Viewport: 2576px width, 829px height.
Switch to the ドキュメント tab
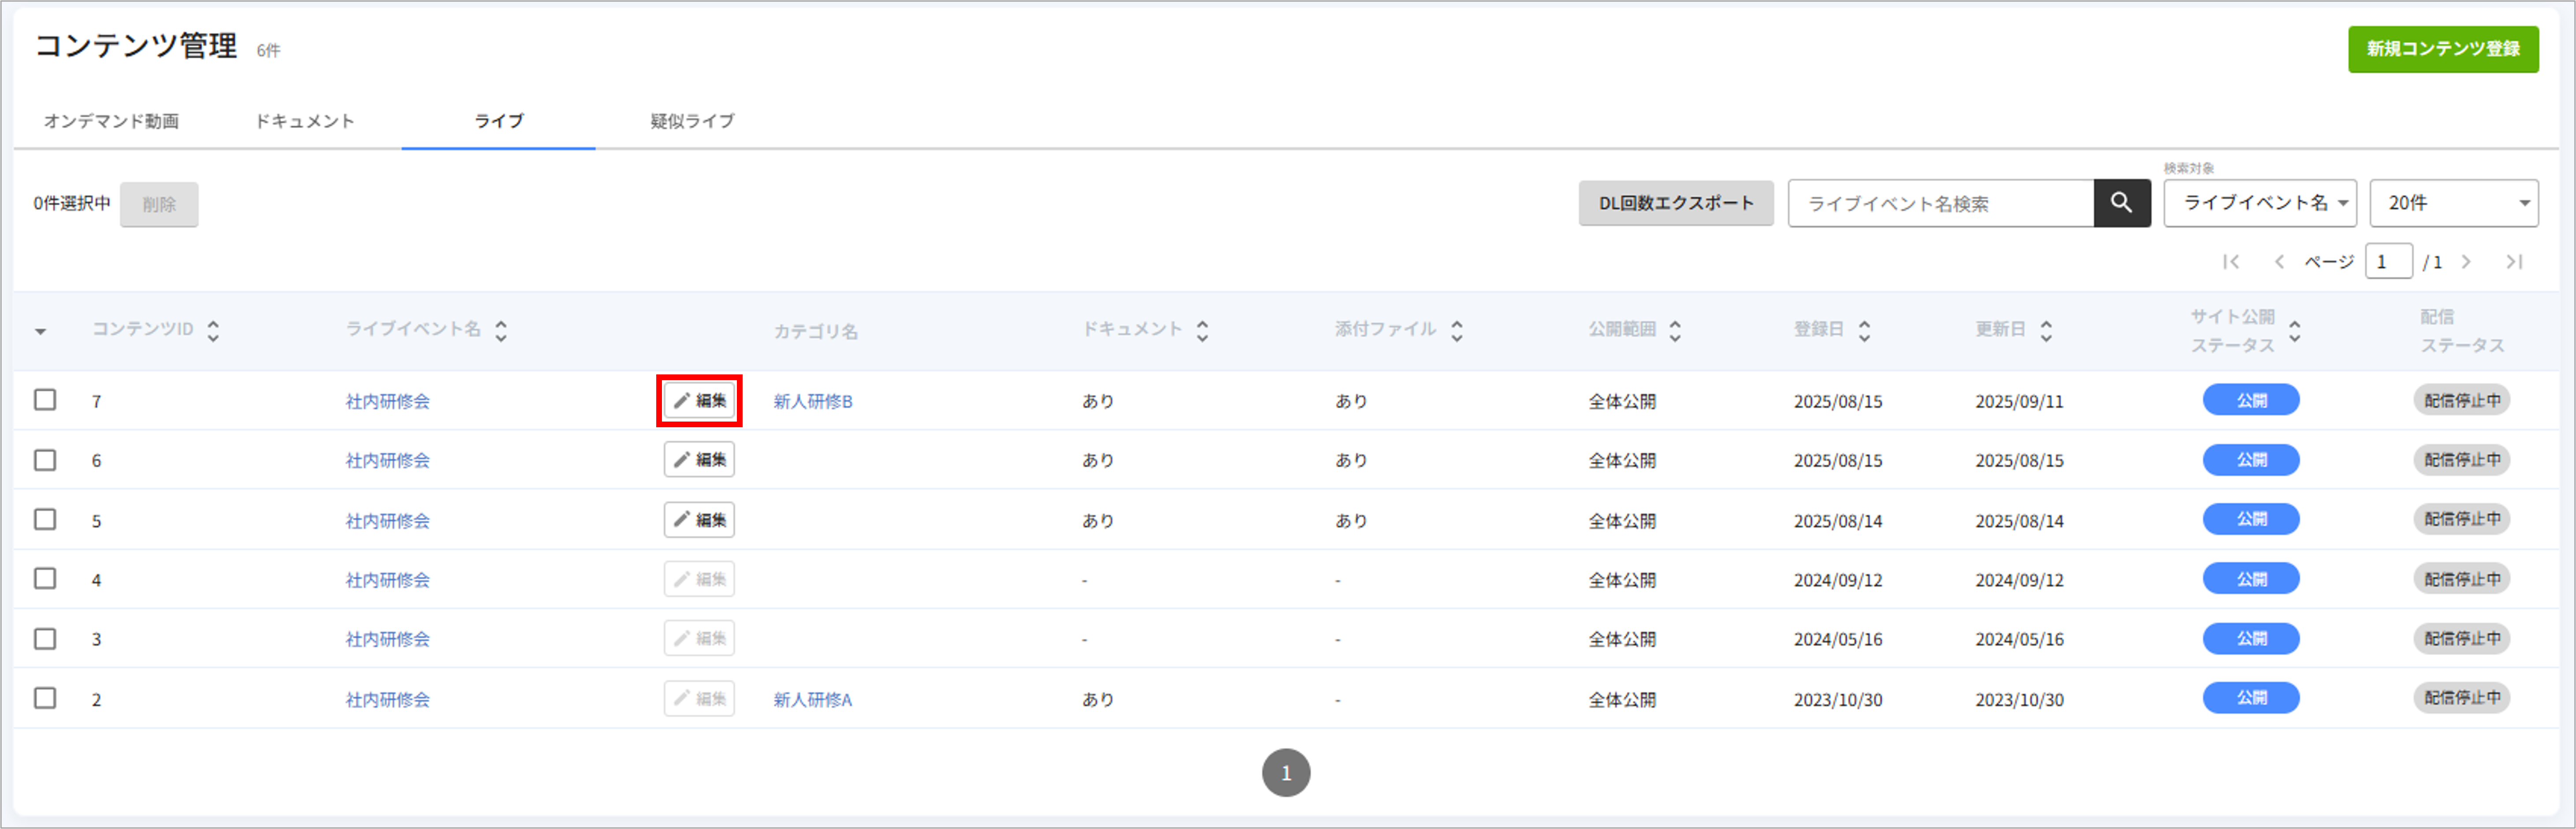click(x=305, y=121)
